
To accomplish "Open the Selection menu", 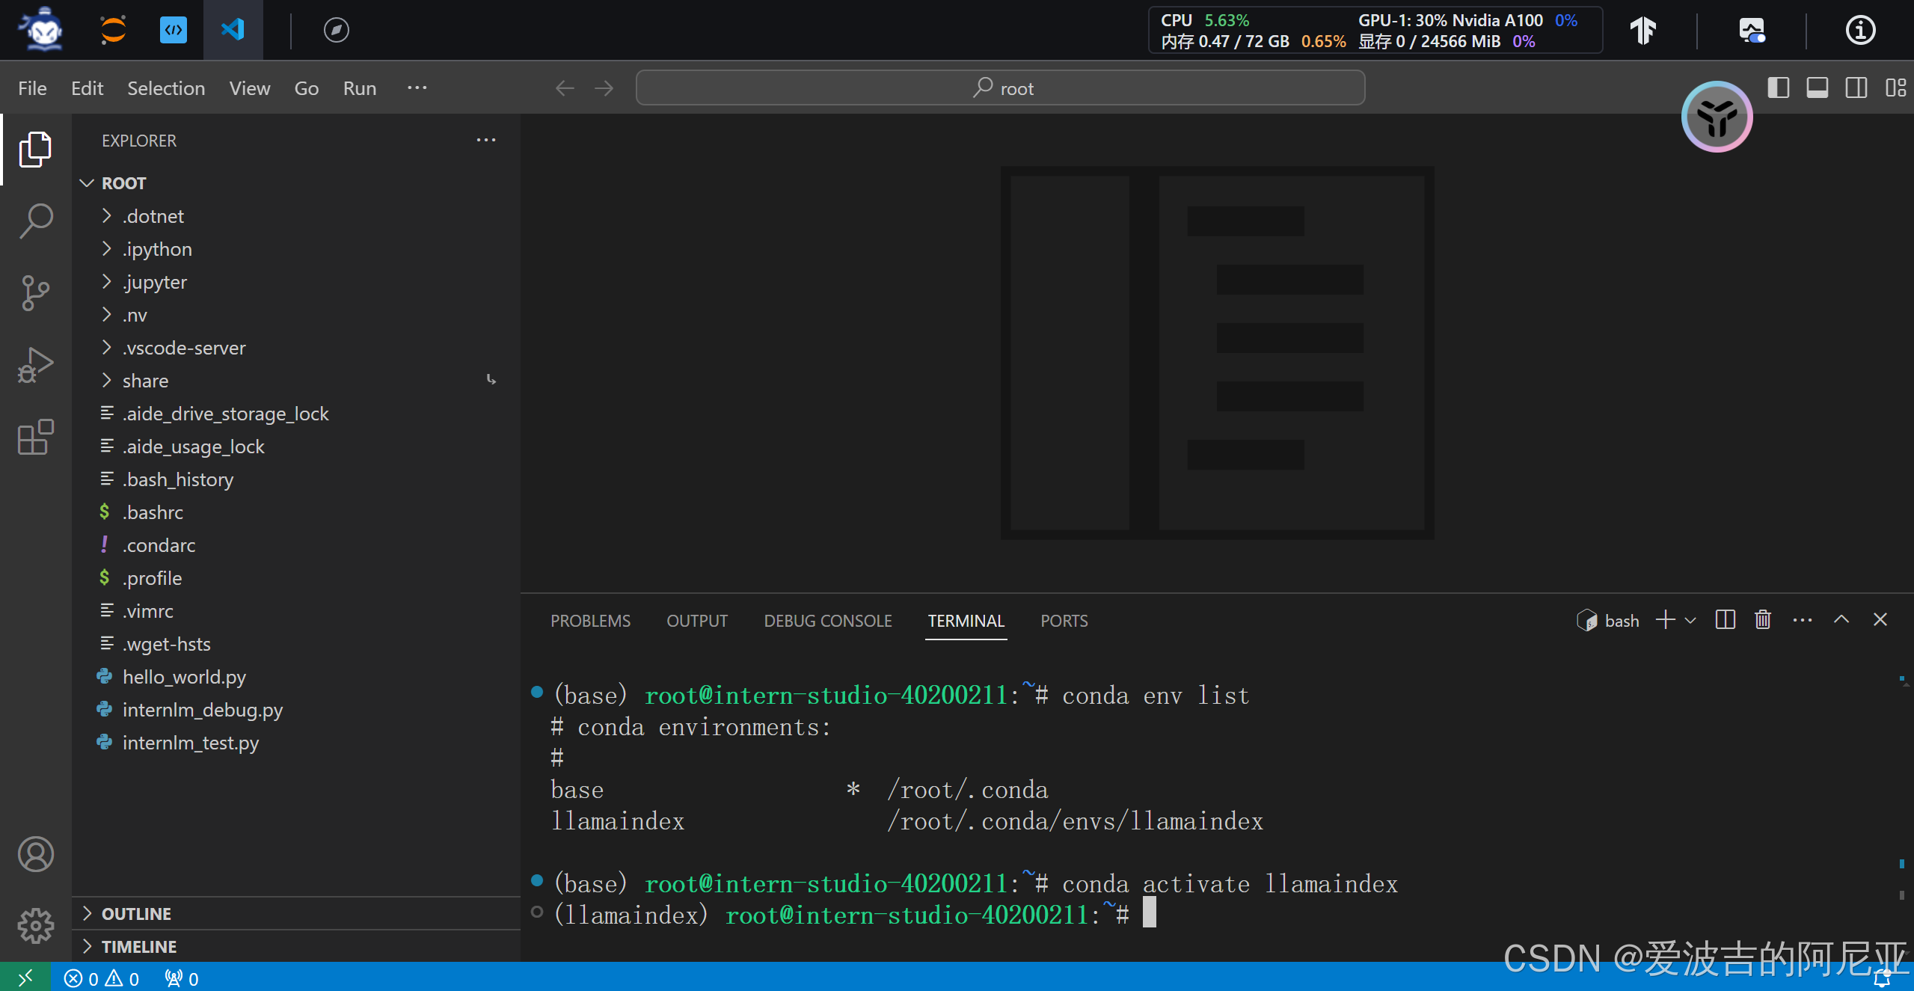I will pyautogui.click(x=165, y=88).
